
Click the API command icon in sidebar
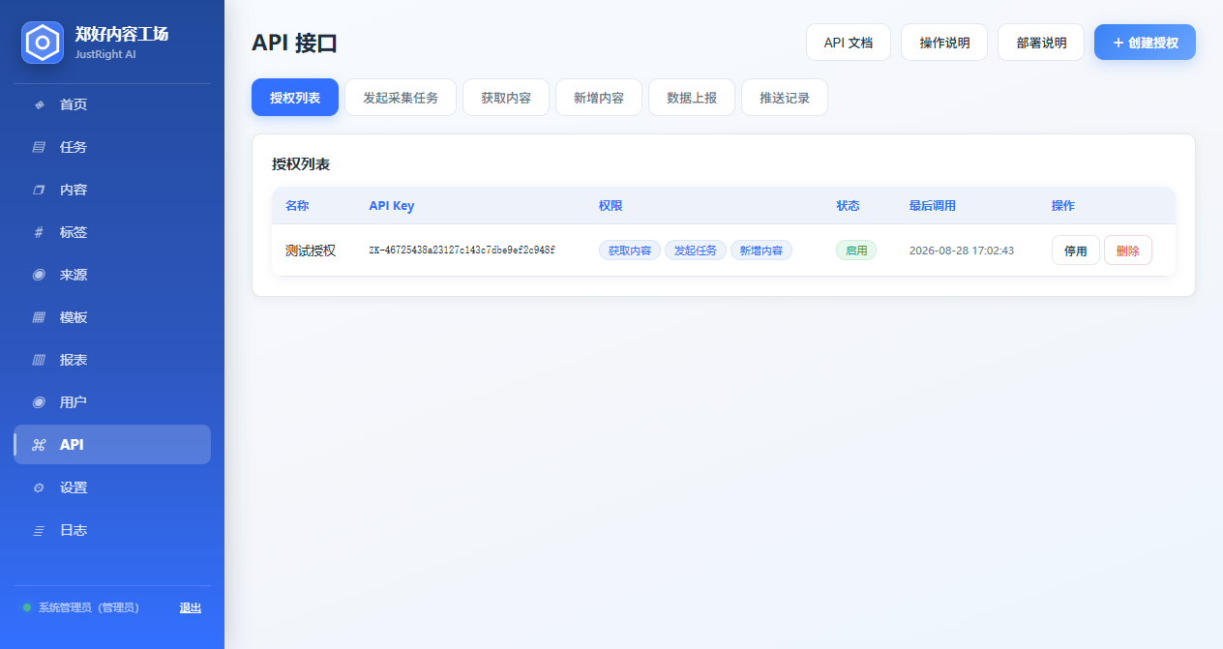click(x=39, y=445)
